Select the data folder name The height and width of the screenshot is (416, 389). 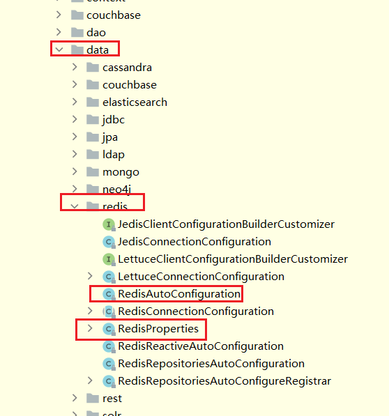[98, 50]
